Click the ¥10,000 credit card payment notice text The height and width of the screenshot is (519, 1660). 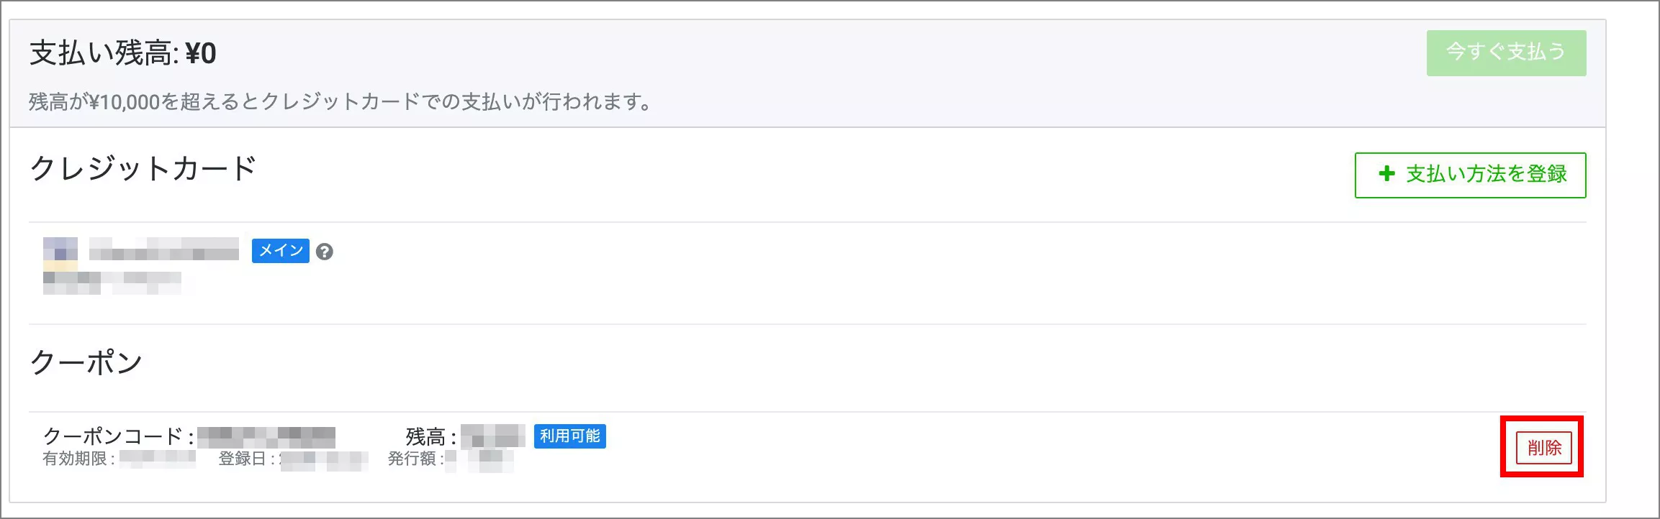(340, 102)
